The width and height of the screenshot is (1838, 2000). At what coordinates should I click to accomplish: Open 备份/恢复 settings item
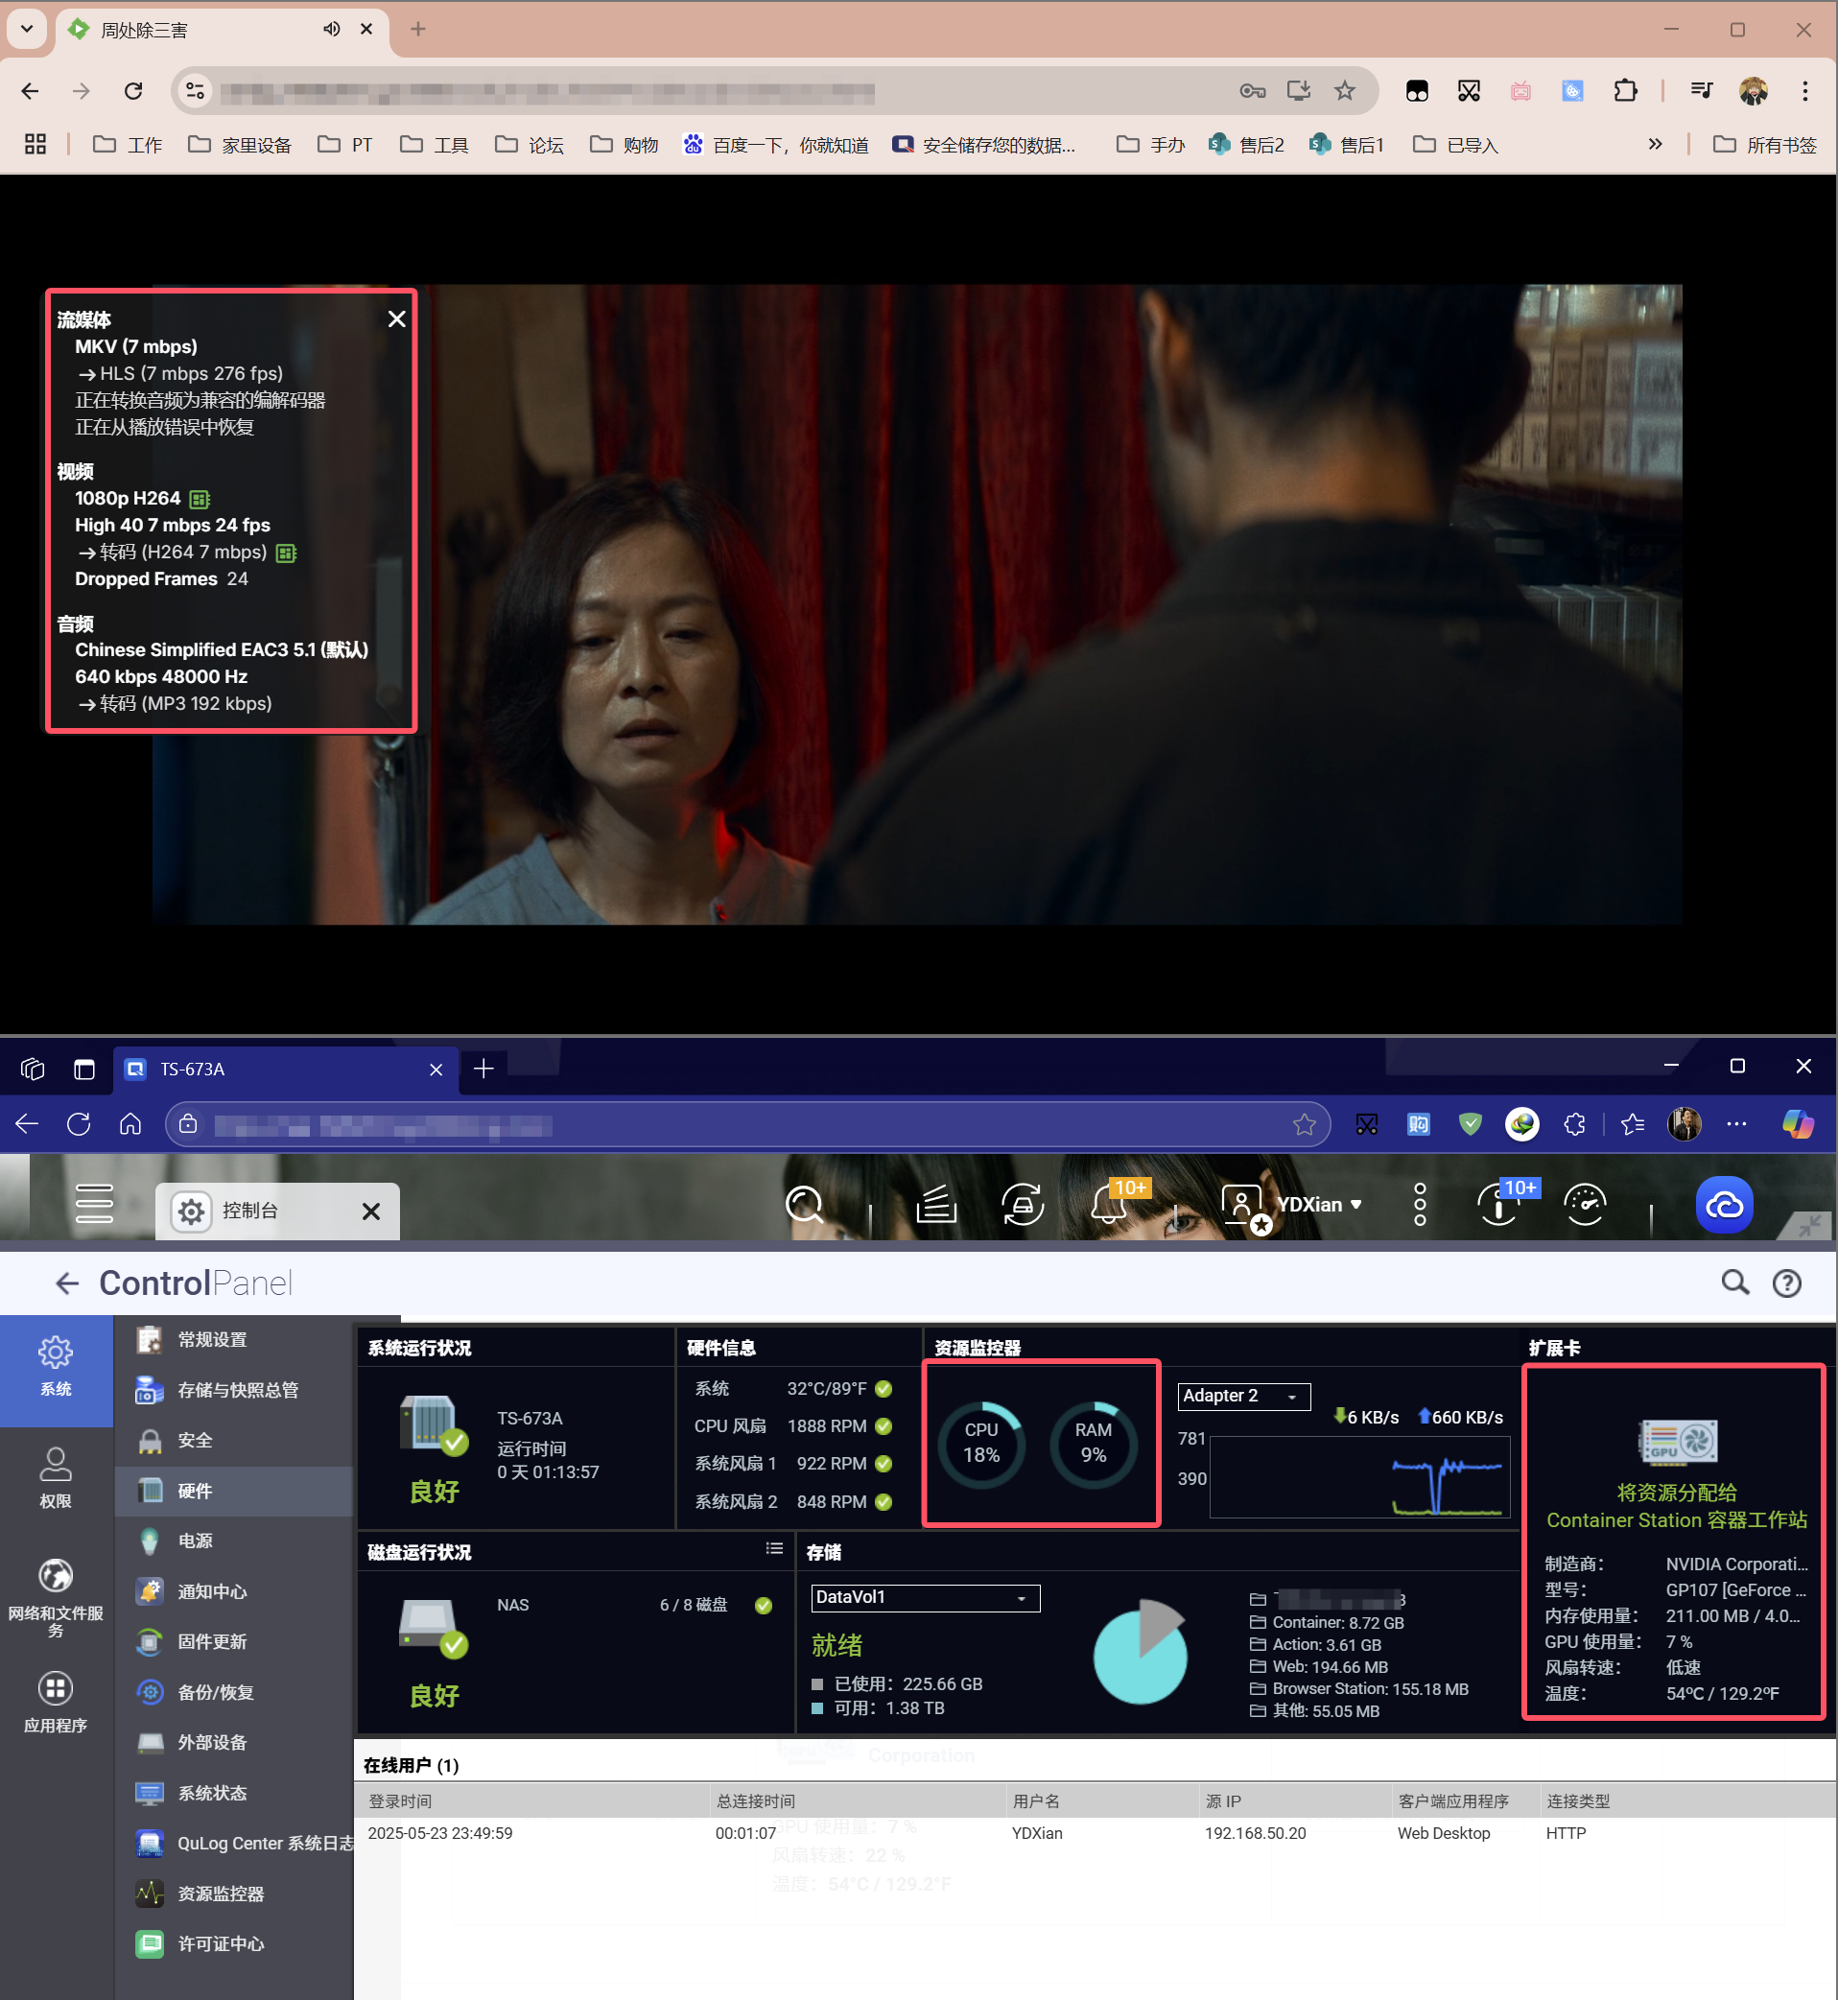pyautogui.click(x=234, y=1692)
